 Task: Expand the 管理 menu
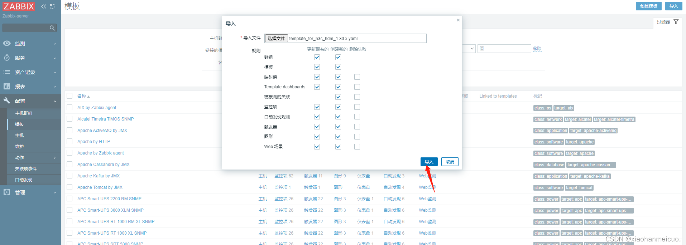pyautogui.click(x=55, y=192)
